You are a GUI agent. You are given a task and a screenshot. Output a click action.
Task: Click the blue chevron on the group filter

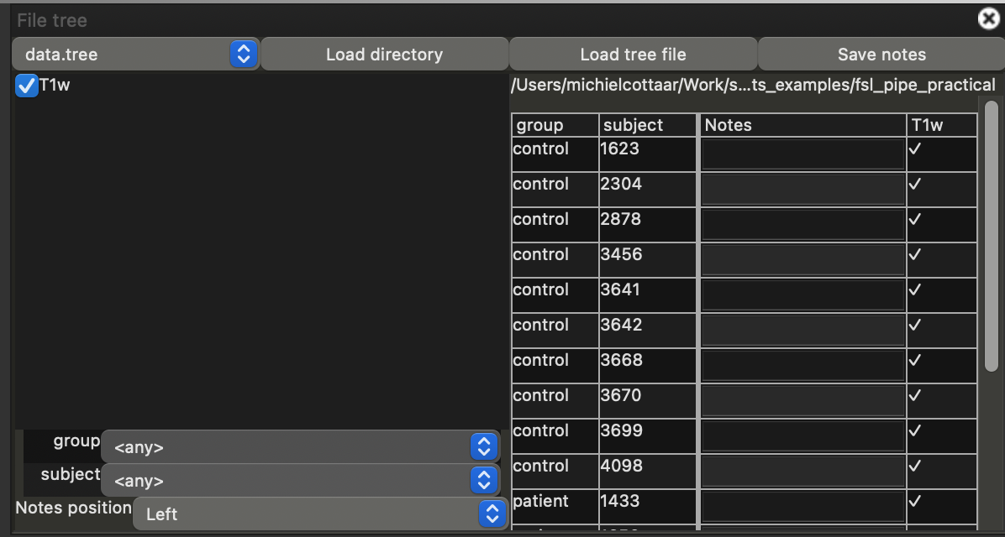[x=483, y=446]
